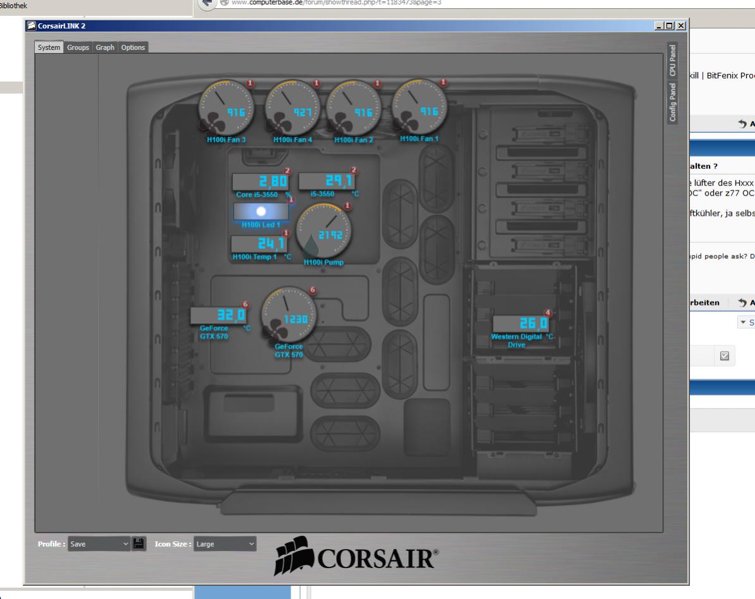Viewport: 755px width, 599px height.
Task: Click the reply arrow icon above 'alten ?' in the browser
Action: pos(742,123)
